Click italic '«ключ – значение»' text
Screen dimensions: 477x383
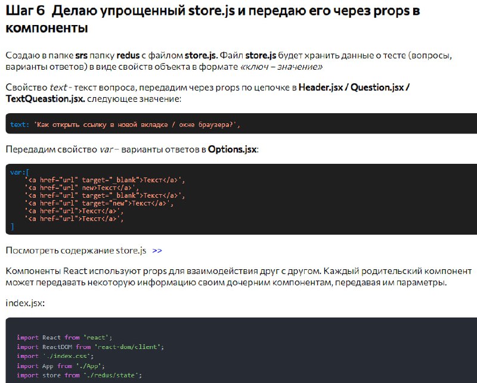(x=281, y=67)
